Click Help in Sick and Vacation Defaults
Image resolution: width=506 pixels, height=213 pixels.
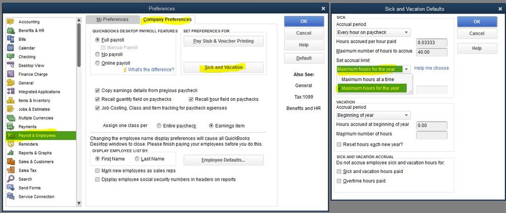click(477, 49)
